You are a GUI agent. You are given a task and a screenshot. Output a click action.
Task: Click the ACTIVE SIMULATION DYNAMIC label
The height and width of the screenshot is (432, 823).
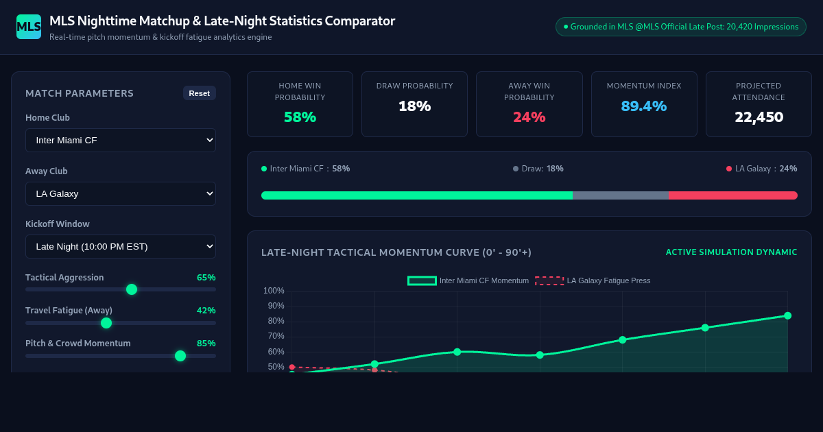point(732,252)
